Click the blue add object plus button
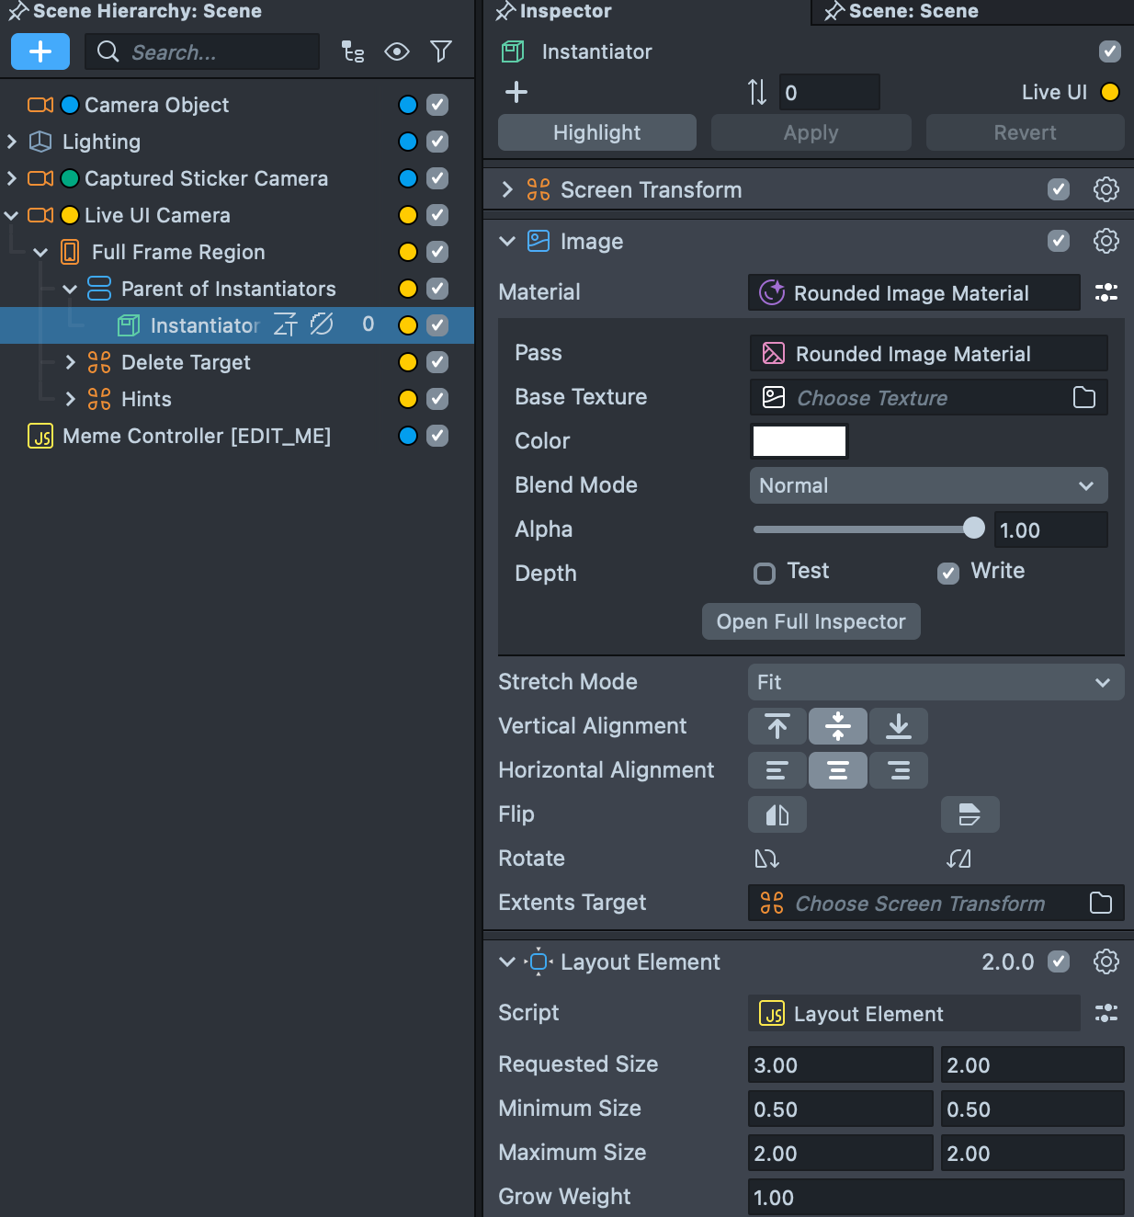This screenshot has width=1134, height=1217. click(40, 51)
